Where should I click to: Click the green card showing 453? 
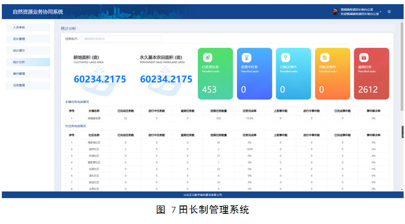tap(215, 74)
